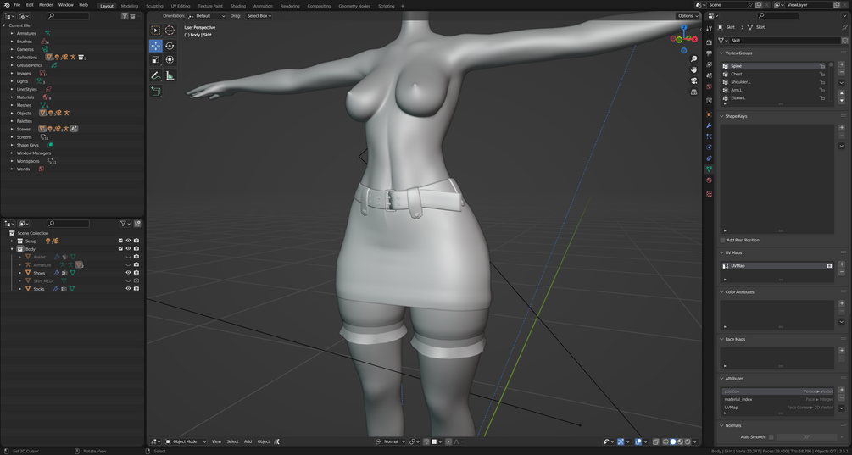The image size is (852, 455).
Task: Add new vertex group with plus button
Action: tap(842, 64)
